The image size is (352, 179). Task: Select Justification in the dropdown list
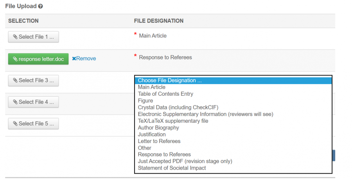coord(152,134)
